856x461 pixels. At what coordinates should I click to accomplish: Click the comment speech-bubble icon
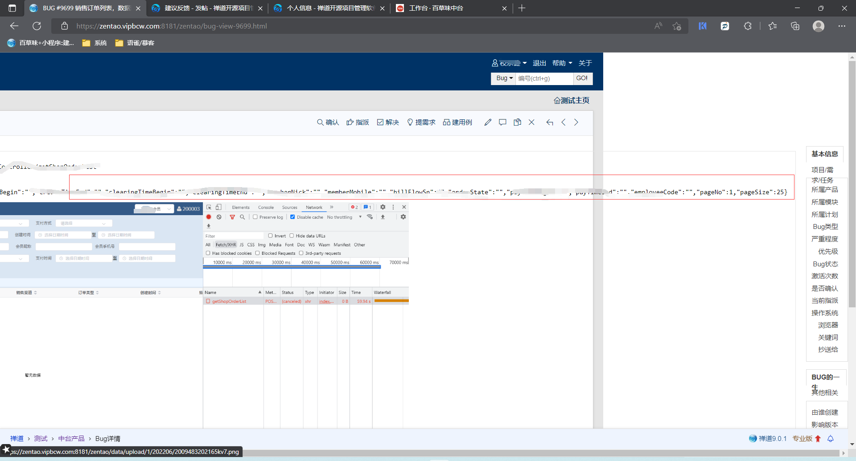click(x=502, y=122)
